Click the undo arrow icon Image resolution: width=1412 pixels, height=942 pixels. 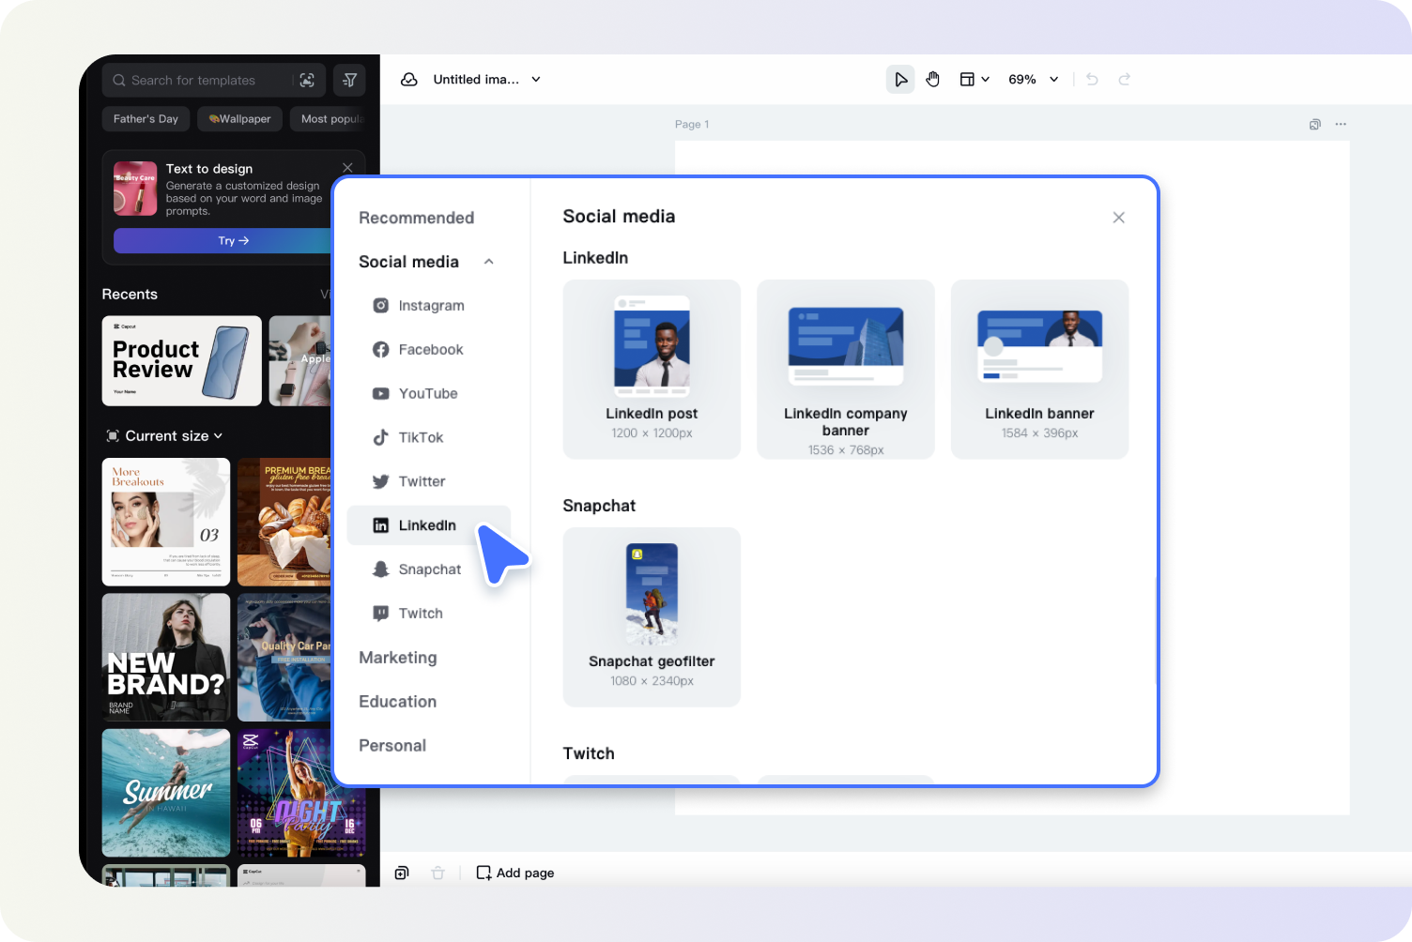(1092, 80)
